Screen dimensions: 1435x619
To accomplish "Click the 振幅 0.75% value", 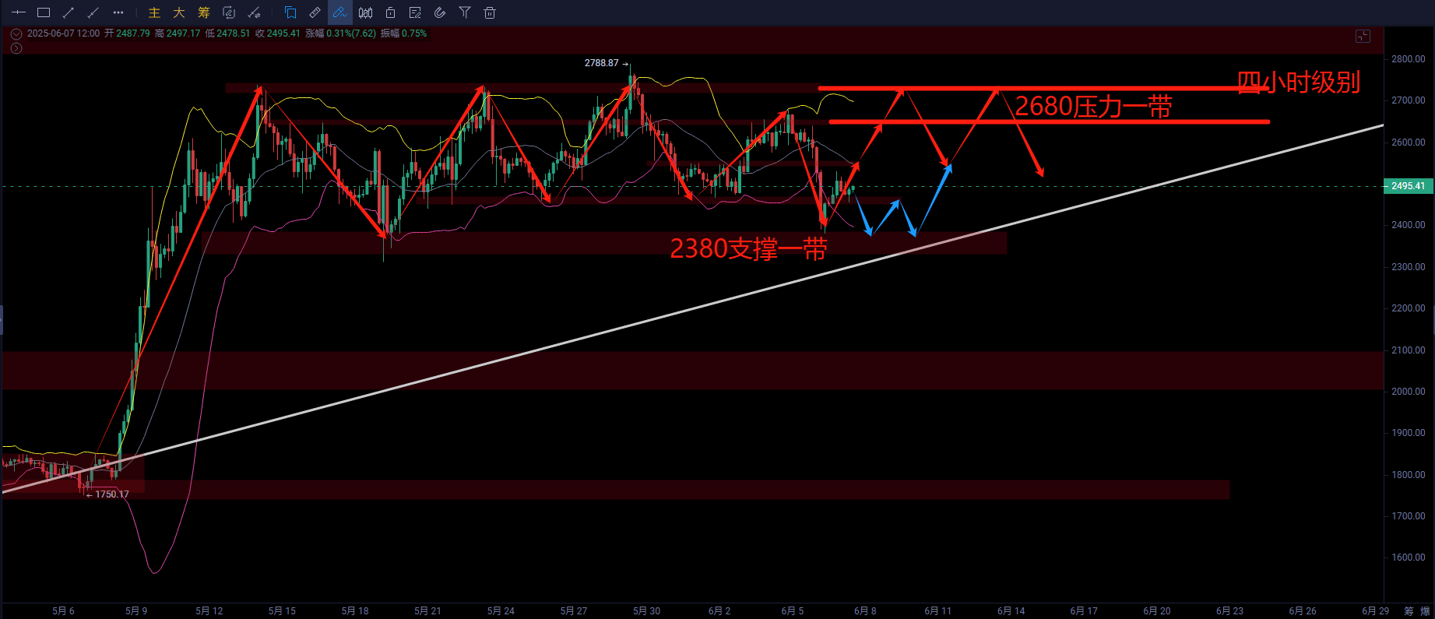I will click(x=403, y=33).
